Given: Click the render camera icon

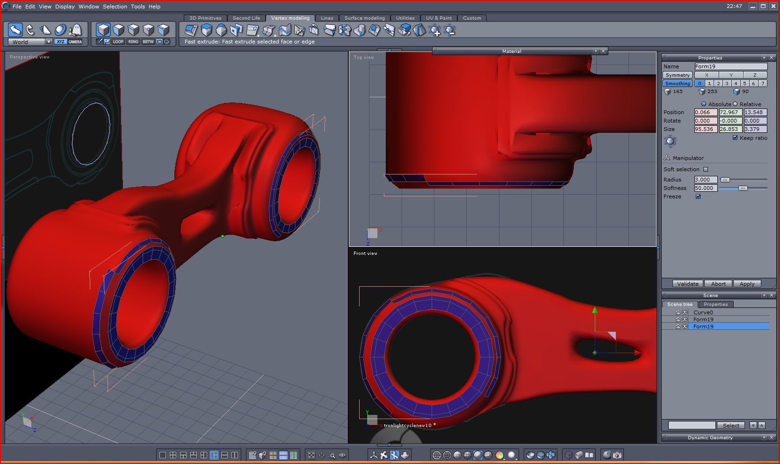Looking at the screenshot, I should pos(617,455).
